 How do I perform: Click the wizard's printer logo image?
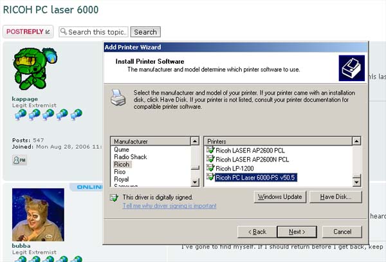[351, 68]
